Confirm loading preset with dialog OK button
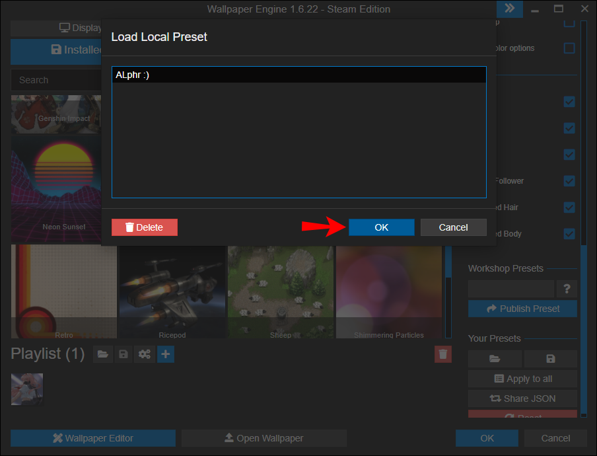Viewport: 597px width, 456px height. click(381, 227)
